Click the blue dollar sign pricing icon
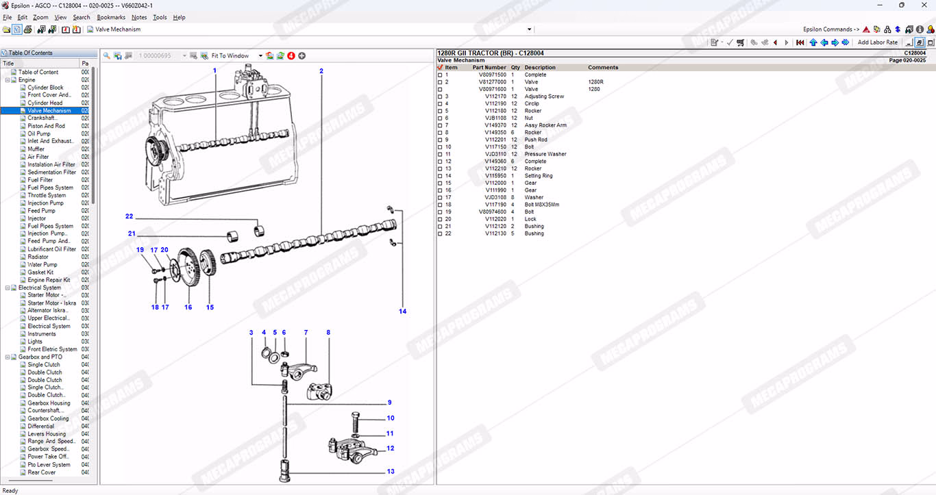 [x=898, y=29]
